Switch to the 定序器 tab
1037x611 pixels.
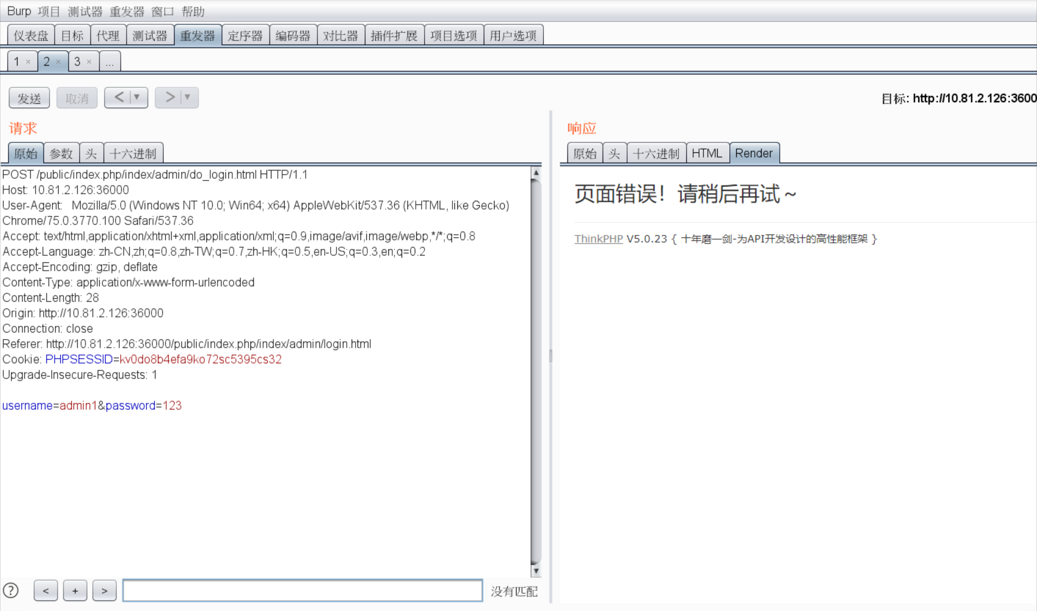[246, 35]
